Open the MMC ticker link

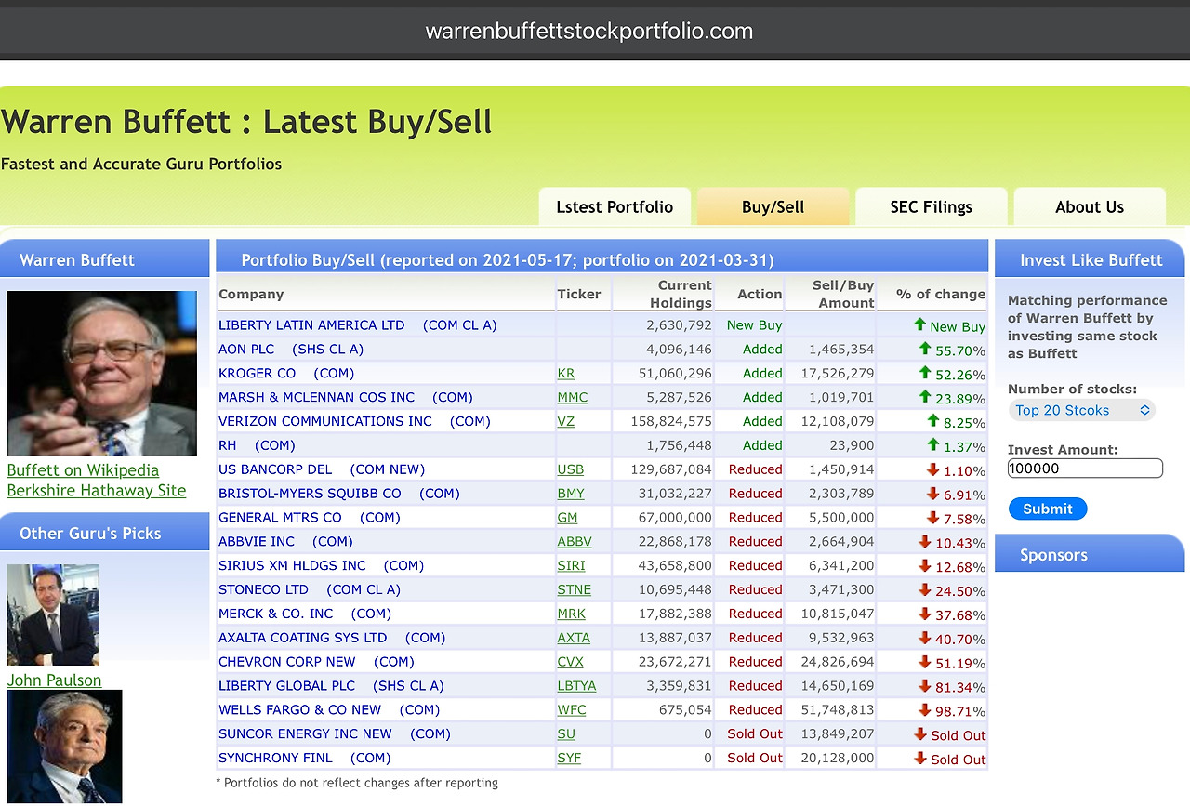click(x=572, y=398)
